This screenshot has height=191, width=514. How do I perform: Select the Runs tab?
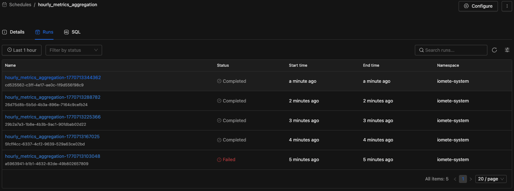(44, 32)
